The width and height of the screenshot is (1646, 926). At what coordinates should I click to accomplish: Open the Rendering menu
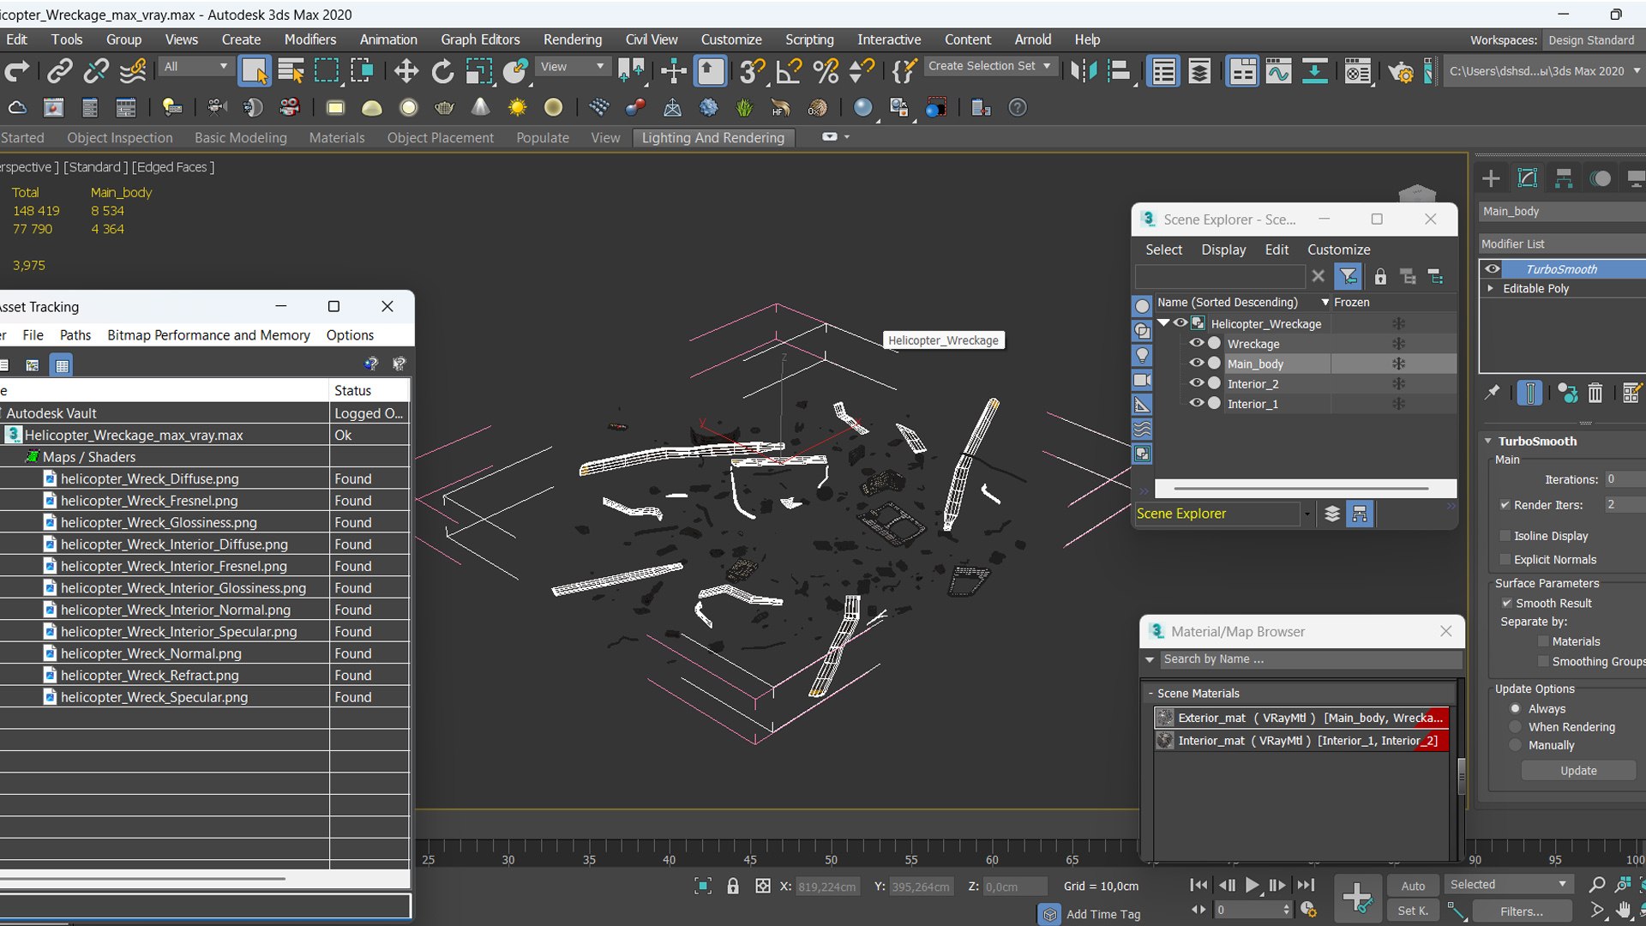(x=572, y=39)
